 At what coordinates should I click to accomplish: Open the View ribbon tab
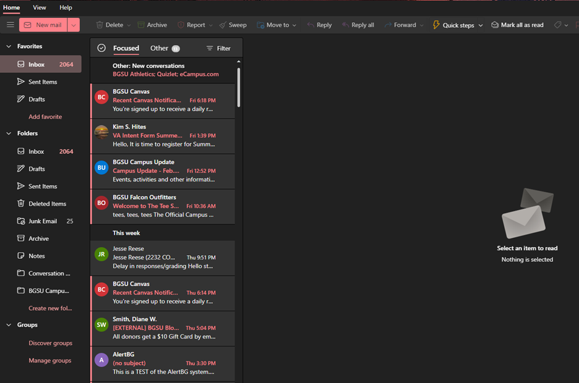39,7
